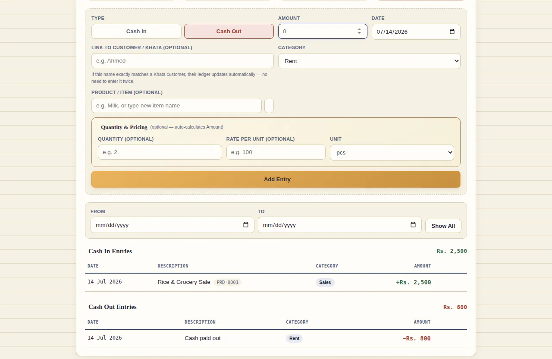Click the small button beside product field
552x359 pixels.
coord(269,106)
